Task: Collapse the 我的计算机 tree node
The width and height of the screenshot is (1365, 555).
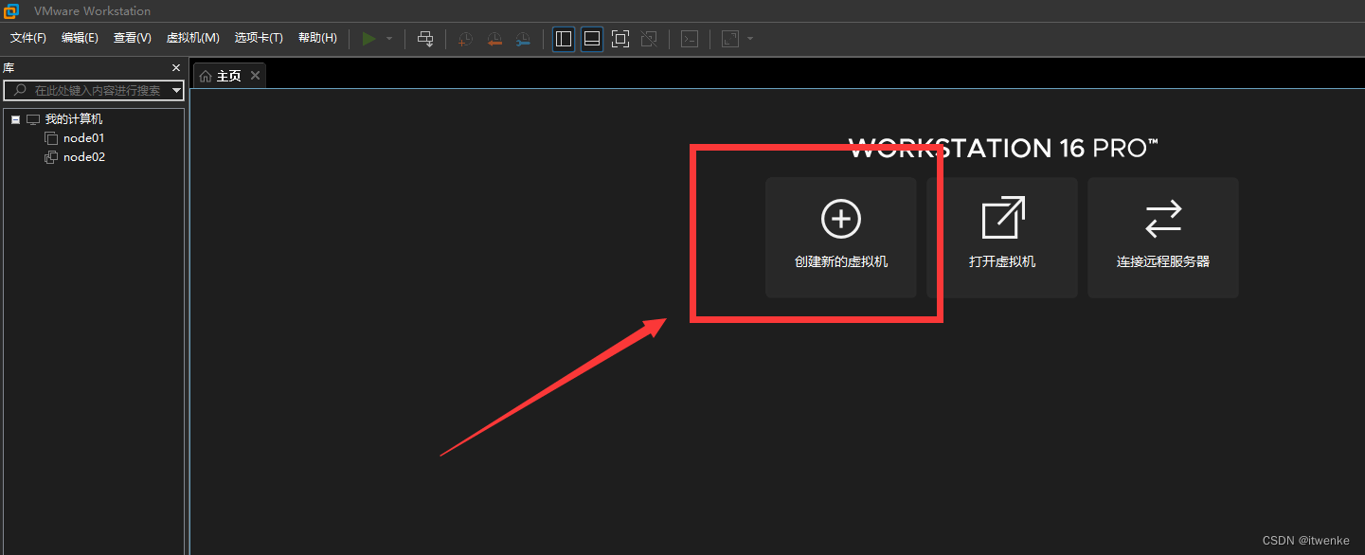Action: tap(16, 119)
